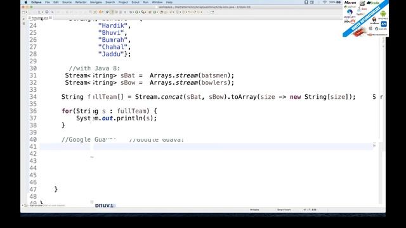
Task: Click the Smart Insert status bar entry
Action: 284,210
